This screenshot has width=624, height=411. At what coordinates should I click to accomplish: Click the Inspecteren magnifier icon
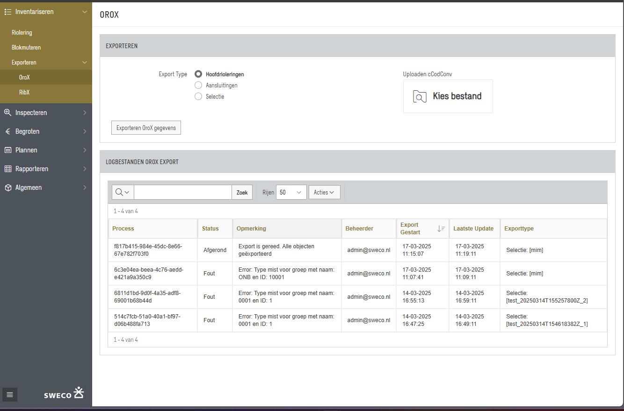pos(7,113)
